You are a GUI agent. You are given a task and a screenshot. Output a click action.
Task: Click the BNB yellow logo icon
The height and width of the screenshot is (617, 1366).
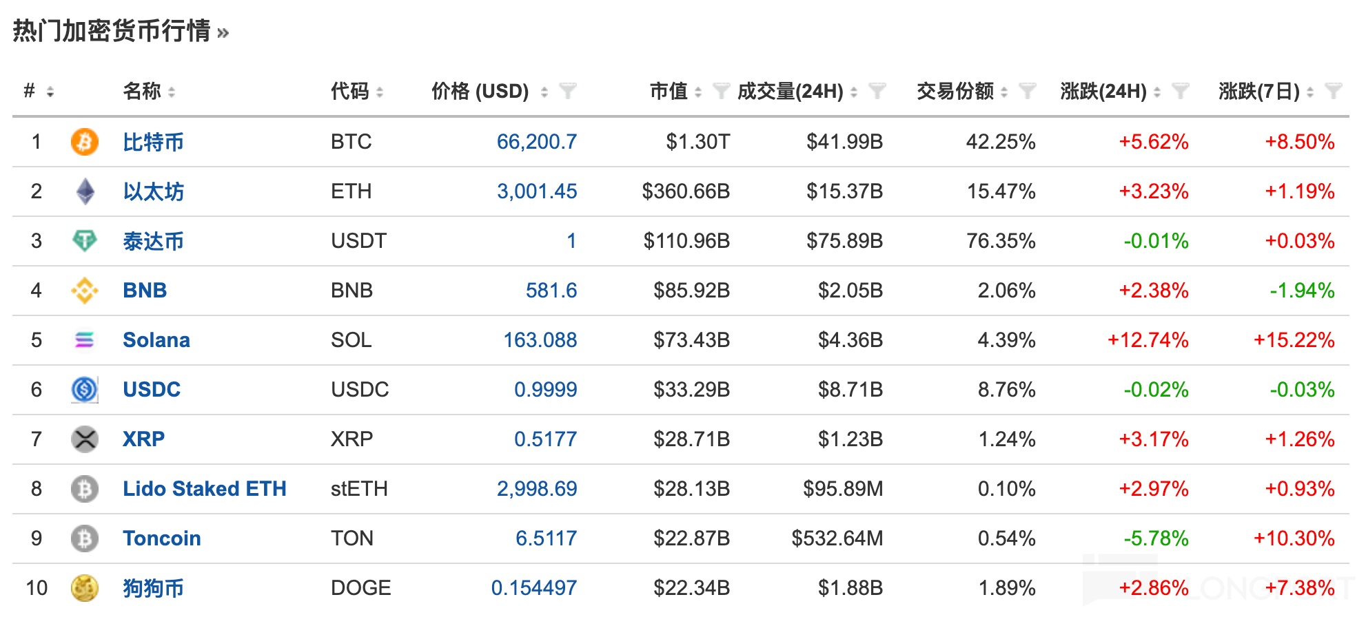[x=84, y=291]
